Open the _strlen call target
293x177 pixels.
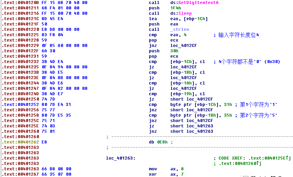point(180,29)
